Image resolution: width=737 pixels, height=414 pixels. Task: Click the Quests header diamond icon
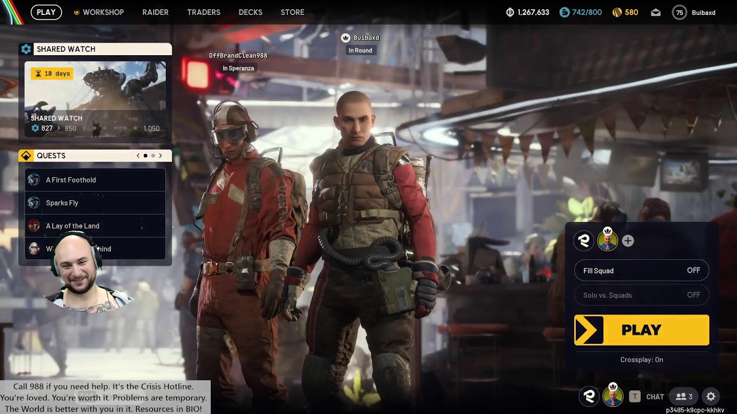click(26, 156)
